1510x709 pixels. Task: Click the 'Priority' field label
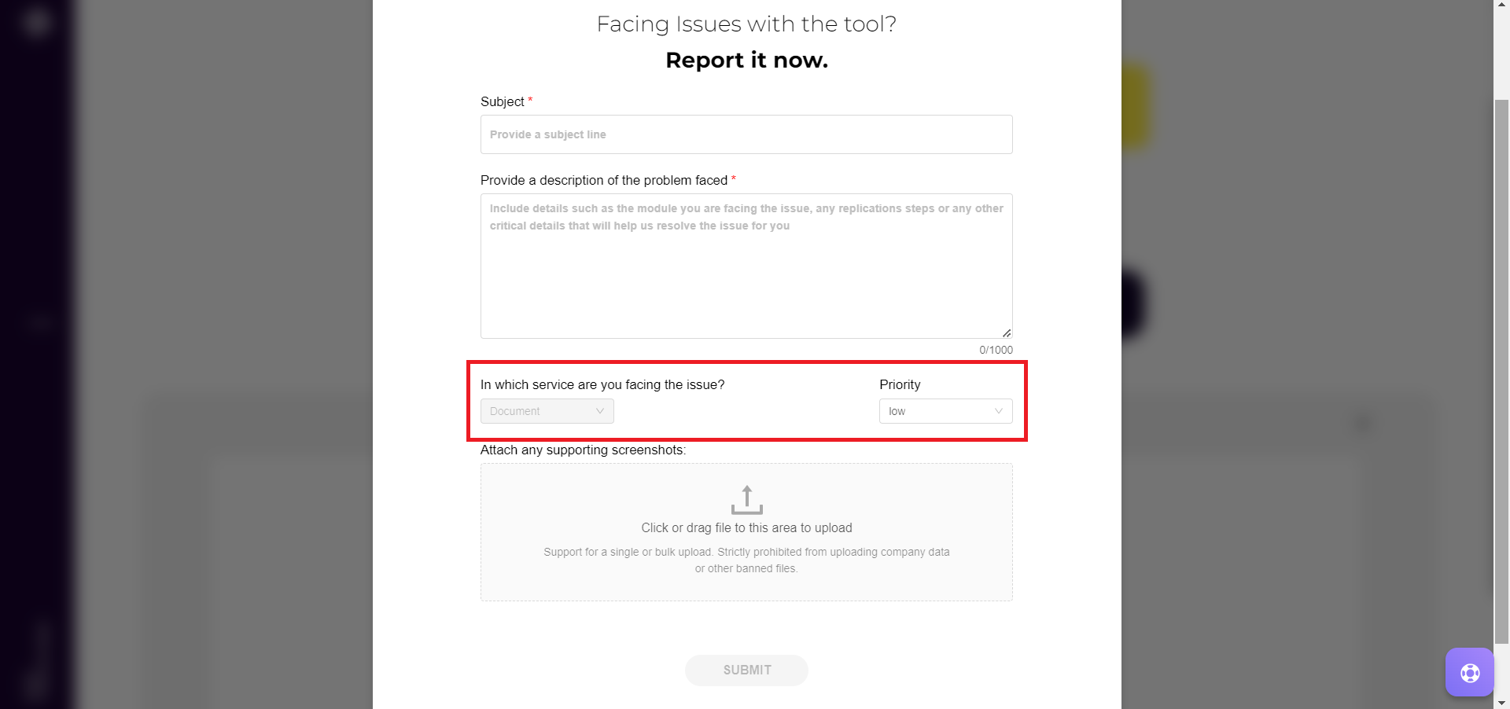900,385
